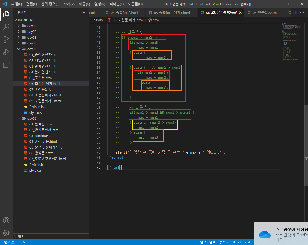
Task: Click the html symbol in breadcrumb
Action: (154, 20)
